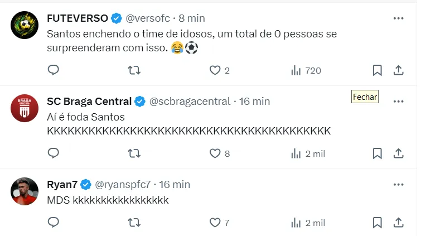The image size is (421, 236).
Task: View analytics of FUTEVERSO tweet
Action: pyautogui.click(x=296, y=70)
